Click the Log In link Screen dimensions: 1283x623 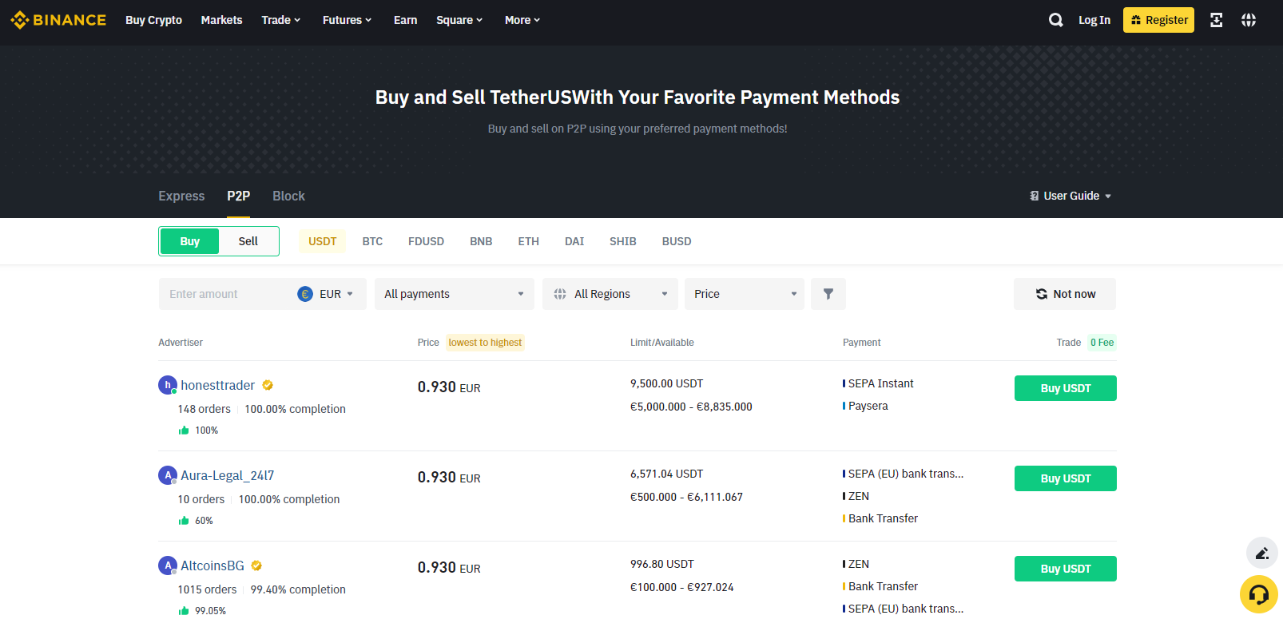[1094, 20]
